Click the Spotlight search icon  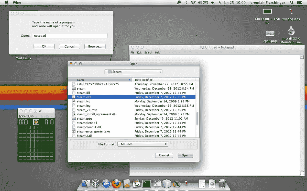tap(292, 3)
